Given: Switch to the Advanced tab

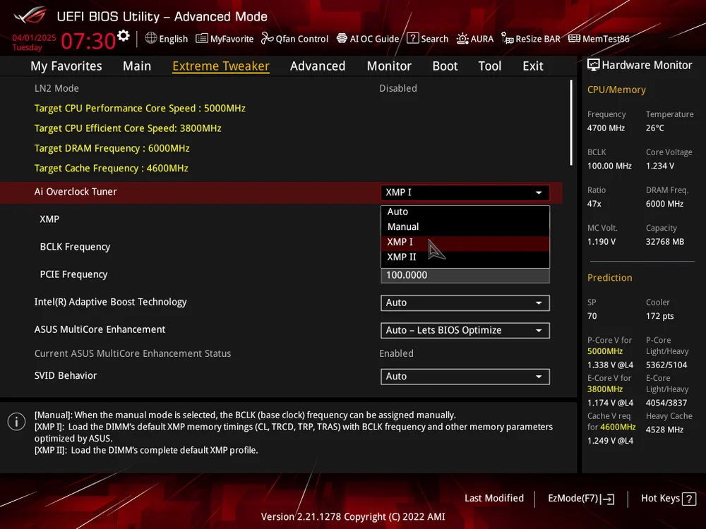Looking at the screenshot, I should pyautogui.click(x=318, y=66).
